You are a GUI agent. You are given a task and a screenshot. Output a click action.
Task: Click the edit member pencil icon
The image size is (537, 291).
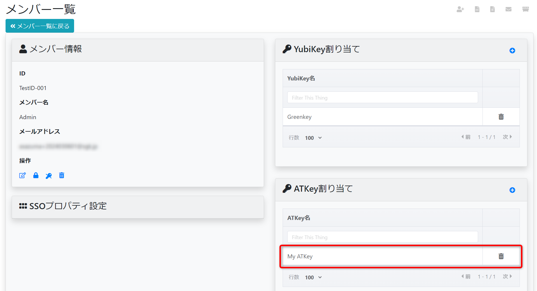[22, 175]
